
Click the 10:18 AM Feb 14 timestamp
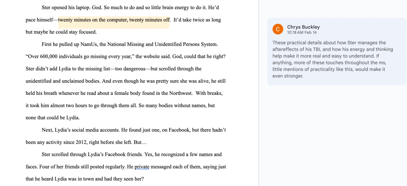tap(302, 33)
